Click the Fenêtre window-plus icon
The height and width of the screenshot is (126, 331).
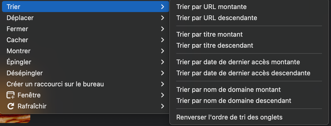click(x=11, y=95)
